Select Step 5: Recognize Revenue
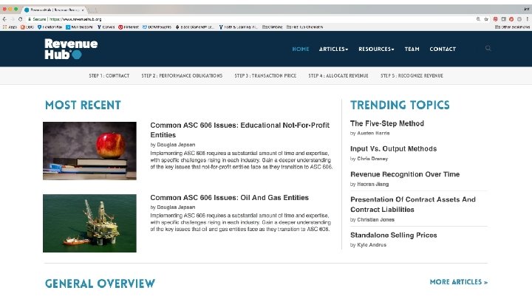 (412, 75)
